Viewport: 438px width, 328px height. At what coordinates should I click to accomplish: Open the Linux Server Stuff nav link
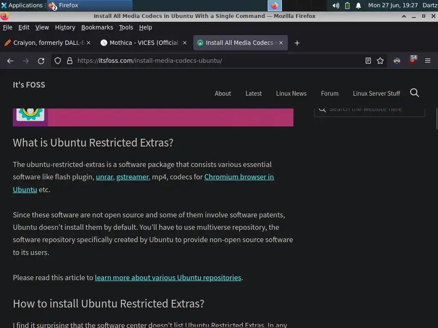pyautogui.click(x=376, y=94)
